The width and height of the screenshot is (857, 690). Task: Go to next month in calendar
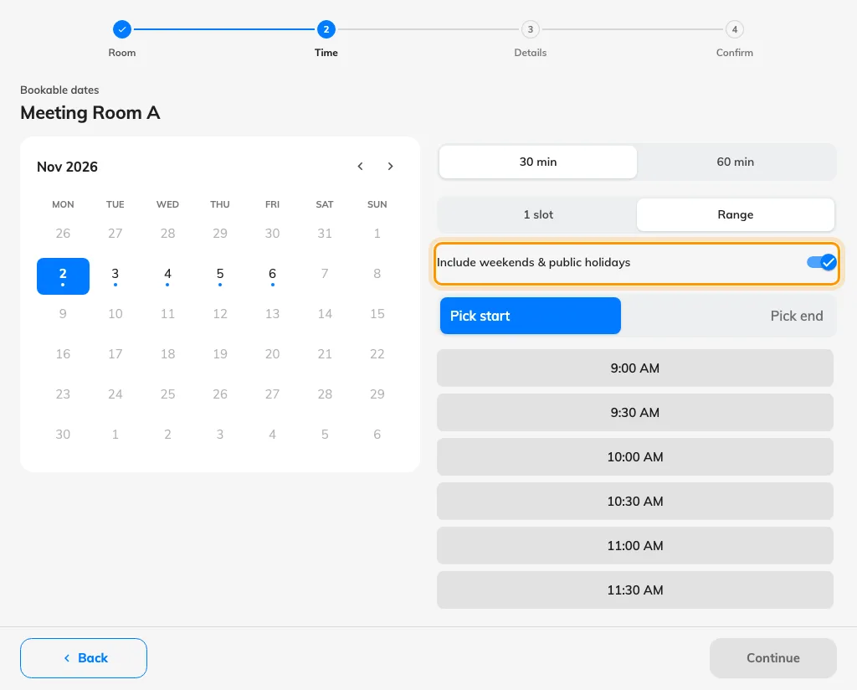click(x=390, y=166)
